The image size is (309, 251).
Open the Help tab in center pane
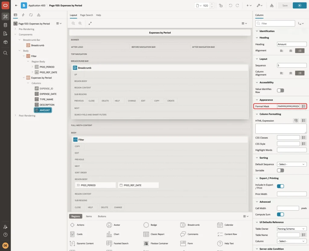point(98,15)
